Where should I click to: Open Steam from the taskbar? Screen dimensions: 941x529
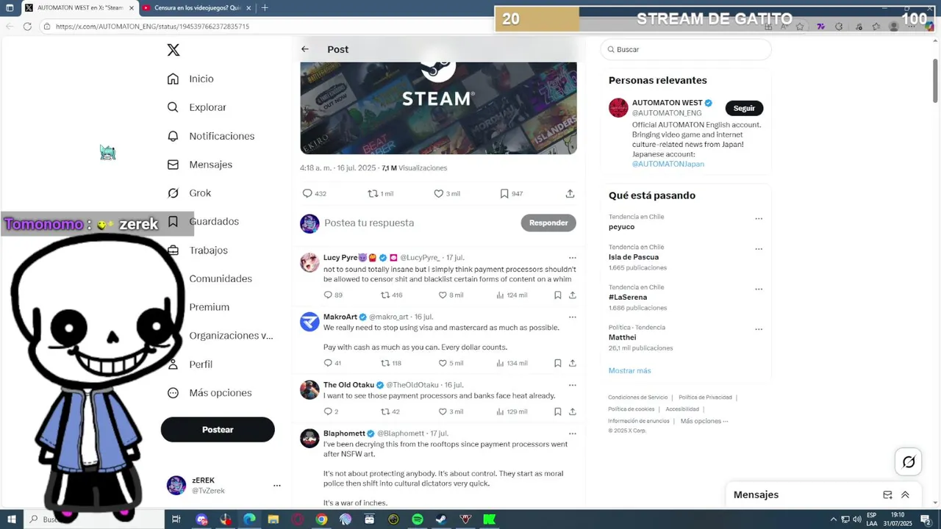click(440, 519)
